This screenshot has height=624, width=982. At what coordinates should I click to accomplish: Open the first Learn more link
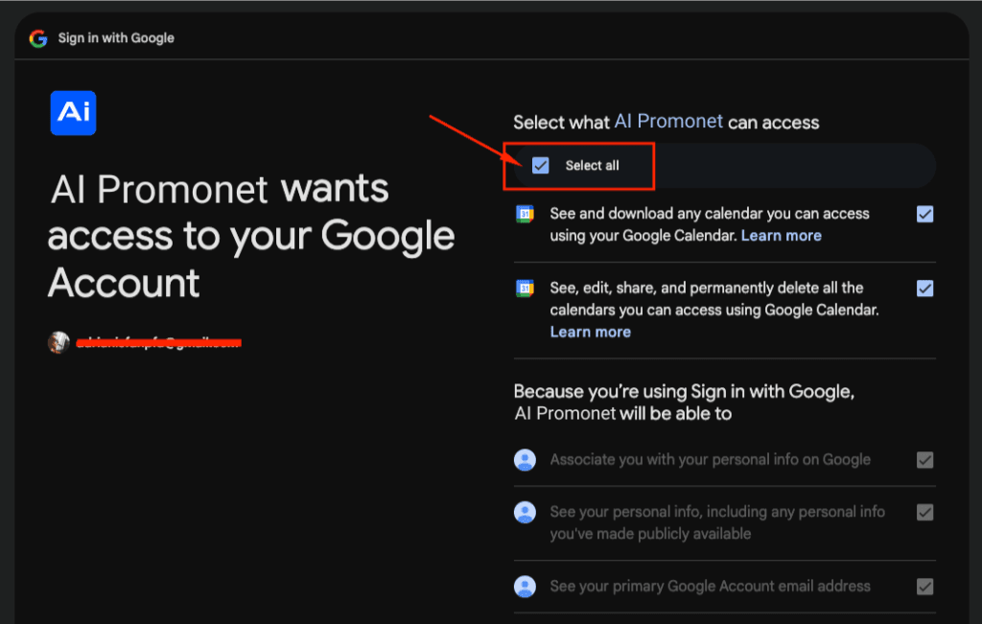tap(781, 235)
